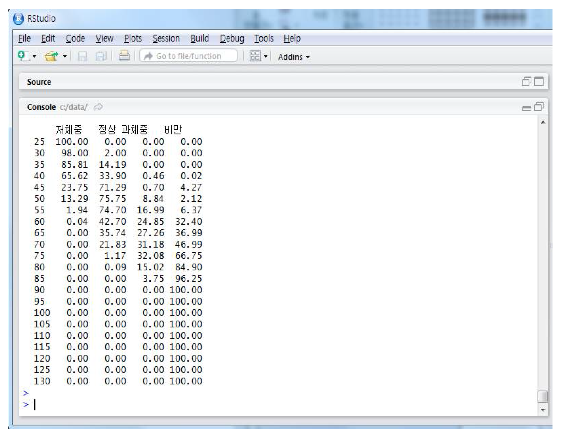Click the console scrollbar up arrow
The width and height of the screenshot is (561, 437).
[x=543, y=122]
